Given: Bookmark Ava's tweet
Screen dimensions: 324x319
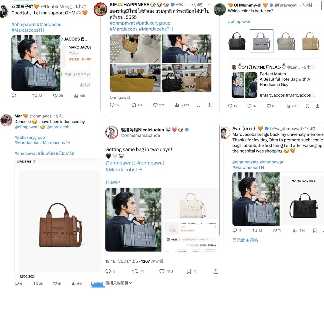Looking at the screenshot, I should (x=315, y=230).
